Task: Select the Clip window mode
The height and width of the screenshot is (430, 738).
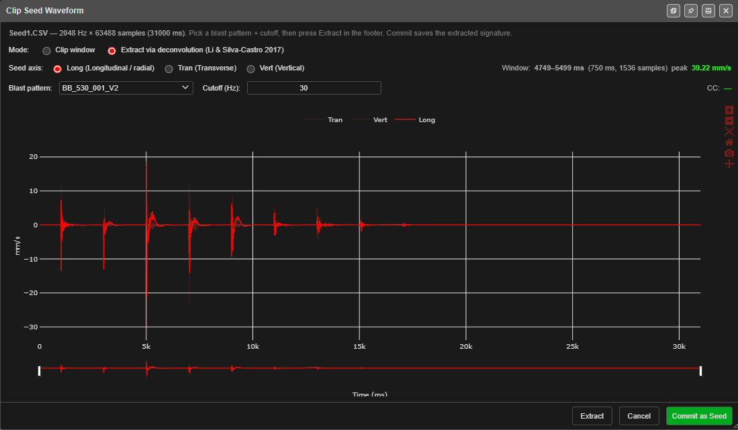Action: tap(46, 51)
